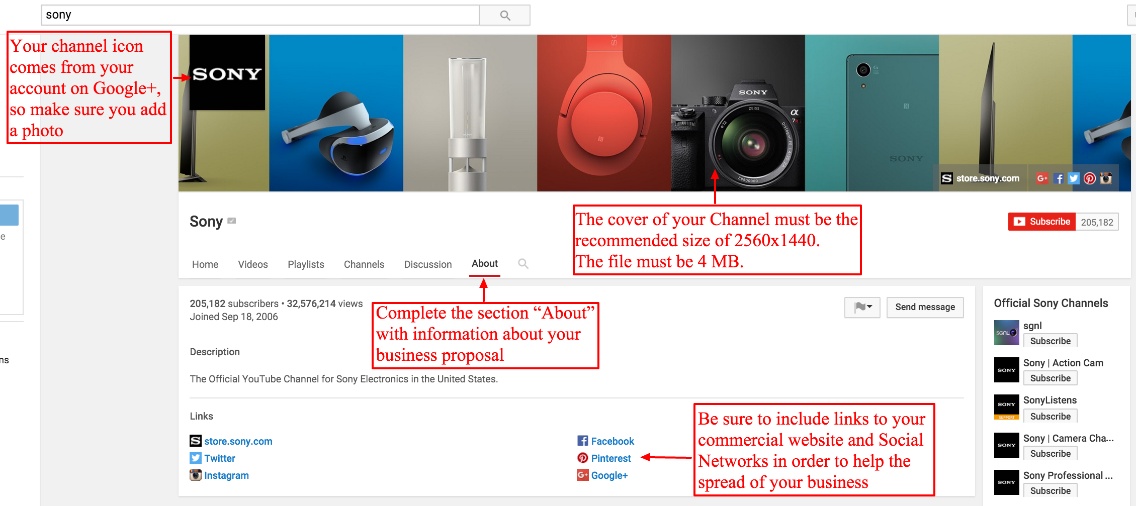Open the Pinterest link in Links
The height and width of the screenshot is (506, 1136).
tap(610, 458)
